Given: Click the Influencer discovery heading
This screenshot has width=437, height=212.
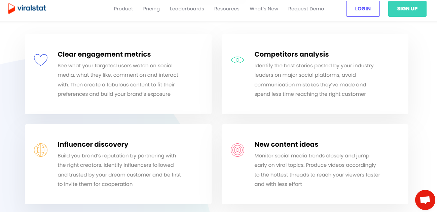Looking at the screenshot, I should [x=93, y=144].
